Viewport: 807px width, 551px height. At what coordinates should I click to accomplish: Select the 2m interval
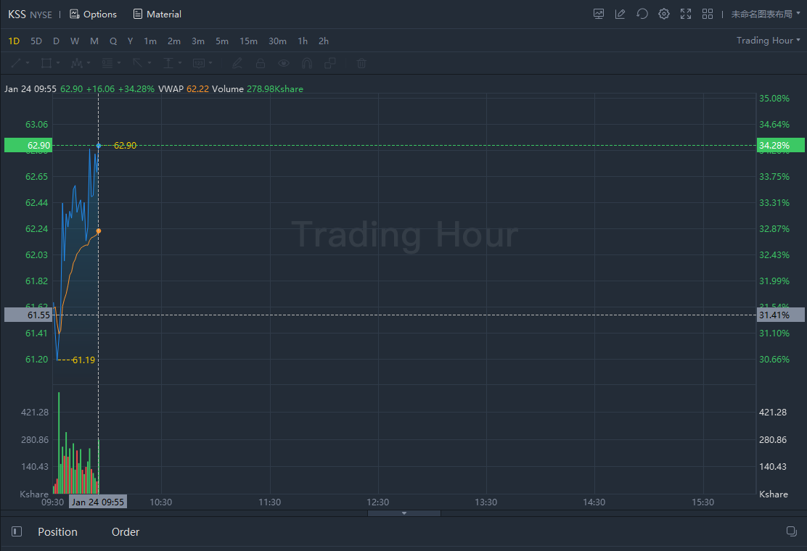174,41
